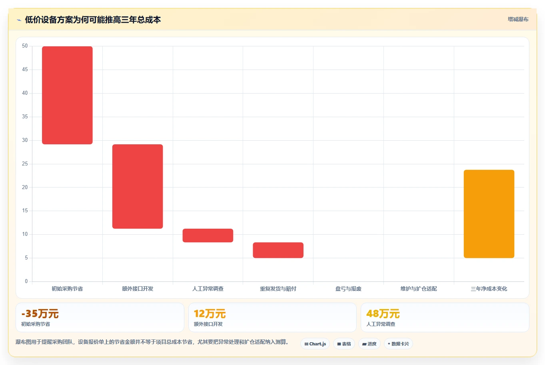Click the 重复发货与赔付 red waterfall bar

pos(278,250)
